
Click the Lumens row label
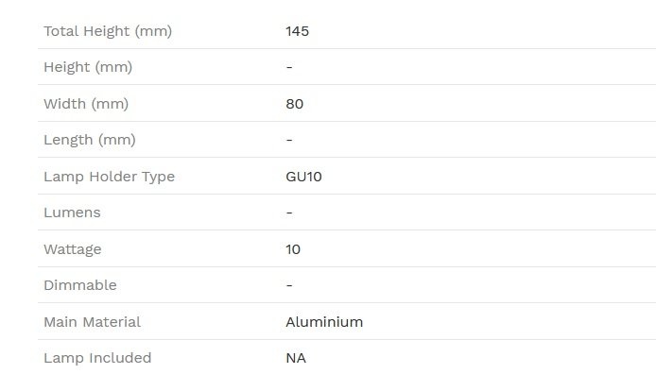(72, 212)
